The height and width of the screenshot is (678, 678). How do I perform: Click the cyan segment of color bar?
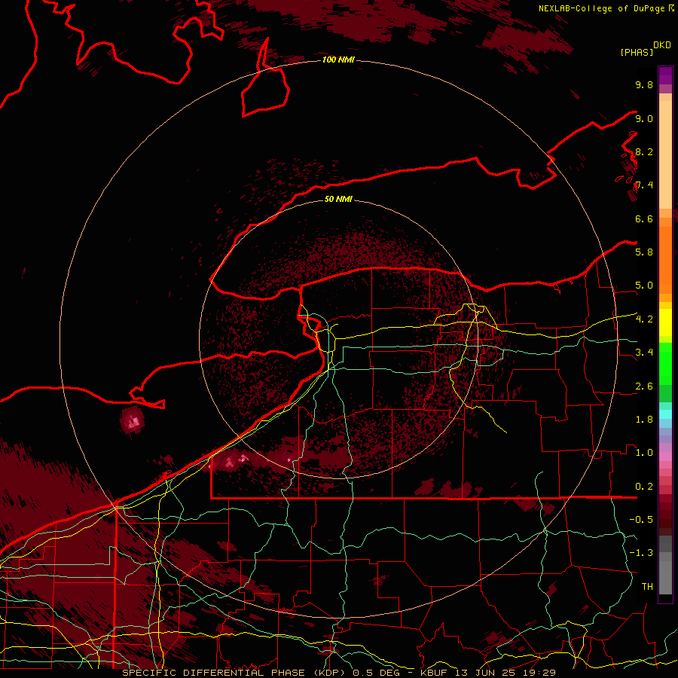pyautogui.click(x=665, y=414)
